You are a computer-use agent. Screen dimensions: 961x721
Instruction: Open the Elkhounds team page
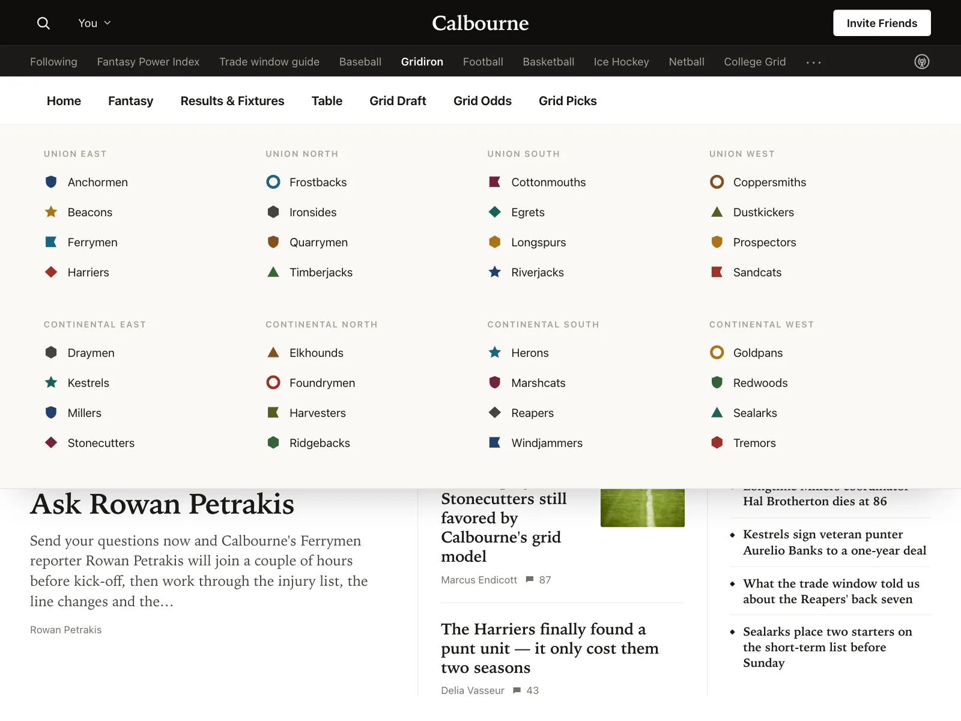[x=317, y=353]
